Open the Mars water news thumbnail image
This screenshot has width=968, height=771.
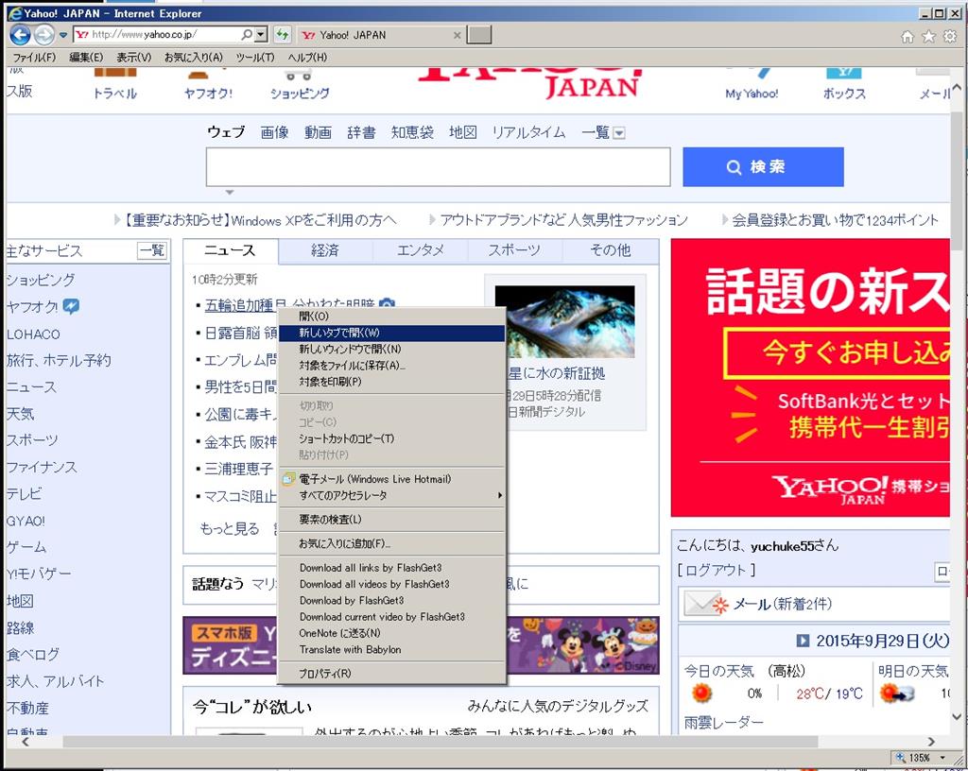565,322
